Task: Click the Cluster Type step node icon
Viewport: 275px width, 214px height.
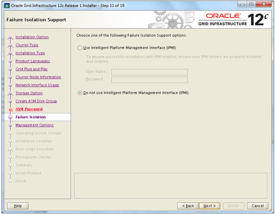Action: (x=10, y=46)
